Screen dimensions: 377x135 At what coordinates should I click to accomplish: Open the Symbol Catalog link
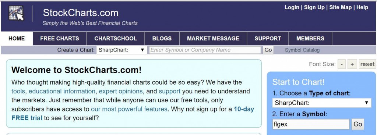[302, 50]
